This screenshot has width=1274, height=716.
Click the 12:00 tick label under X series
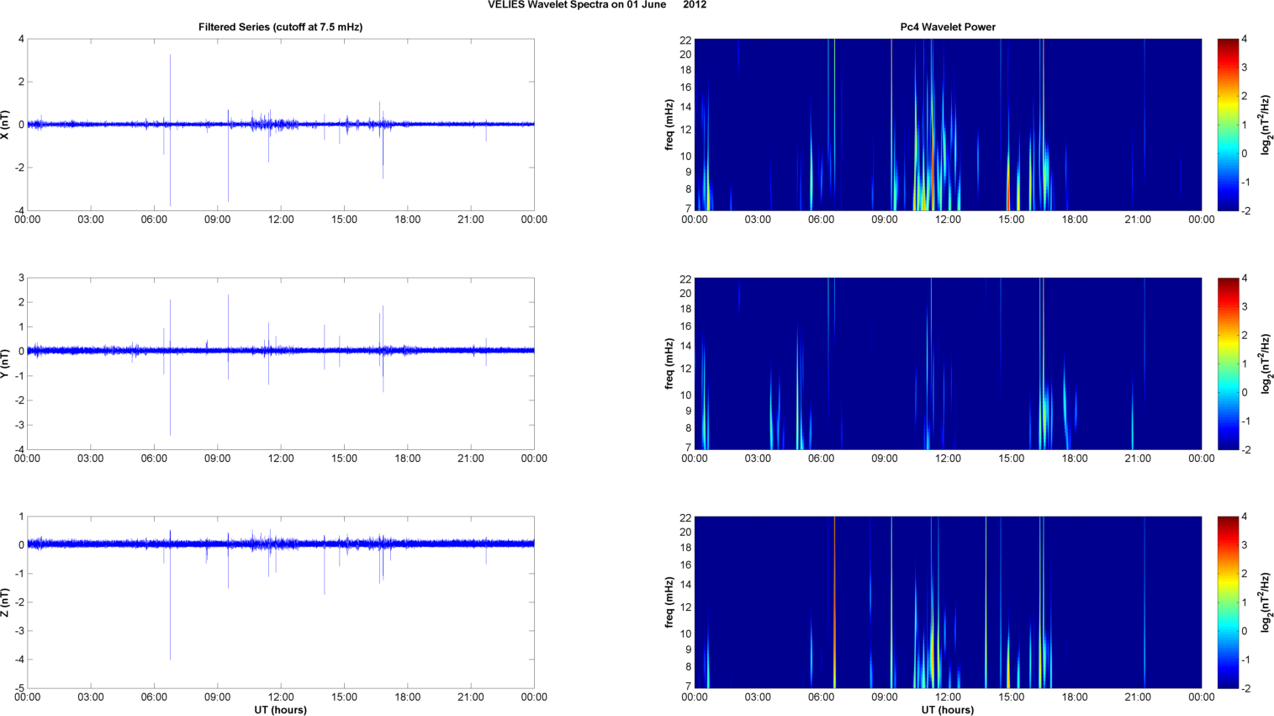click(280, 220)
